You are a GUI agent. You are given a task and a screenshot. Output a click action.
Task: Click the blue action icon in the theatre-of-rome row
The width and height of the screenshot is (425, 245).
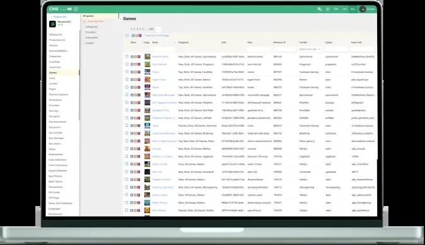(132, 180)
